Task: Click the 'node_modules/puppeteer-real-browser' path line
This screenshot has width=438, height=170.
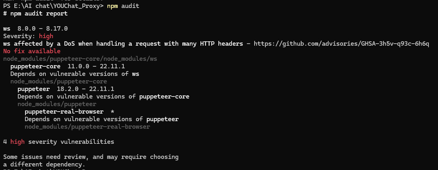Action: [87, 127]
